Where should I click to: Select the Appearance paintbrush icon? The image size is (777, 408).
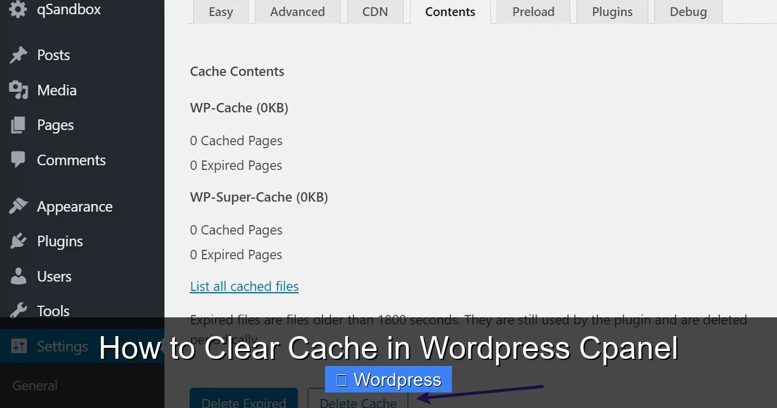point(18,206)
